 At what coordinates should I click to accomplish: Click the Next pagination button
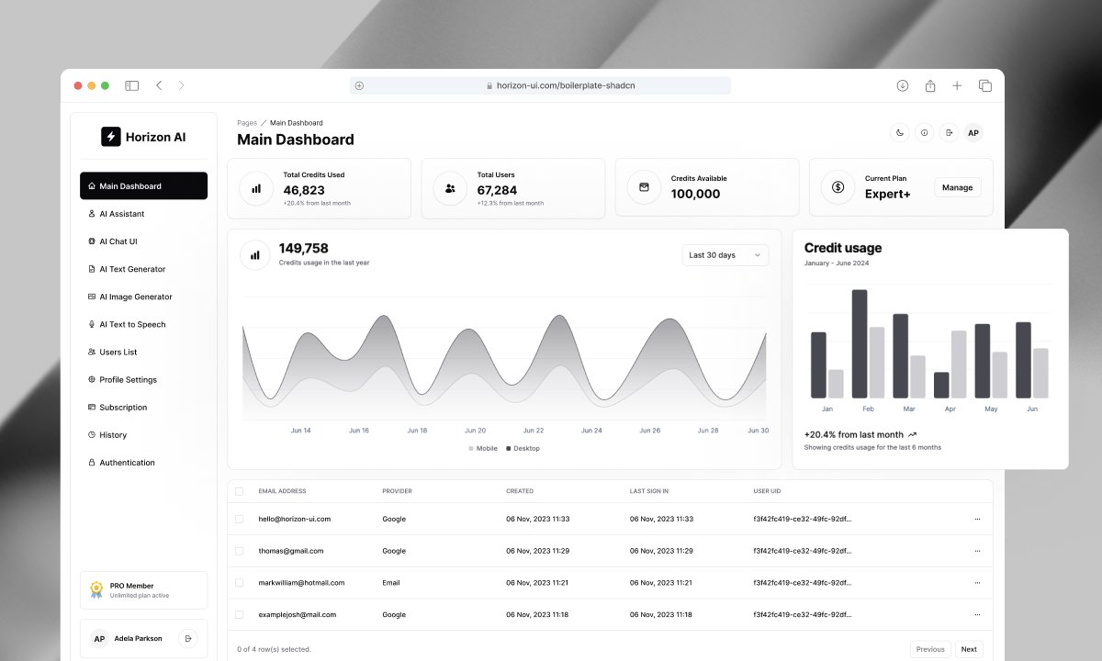(x=969, y=649)
